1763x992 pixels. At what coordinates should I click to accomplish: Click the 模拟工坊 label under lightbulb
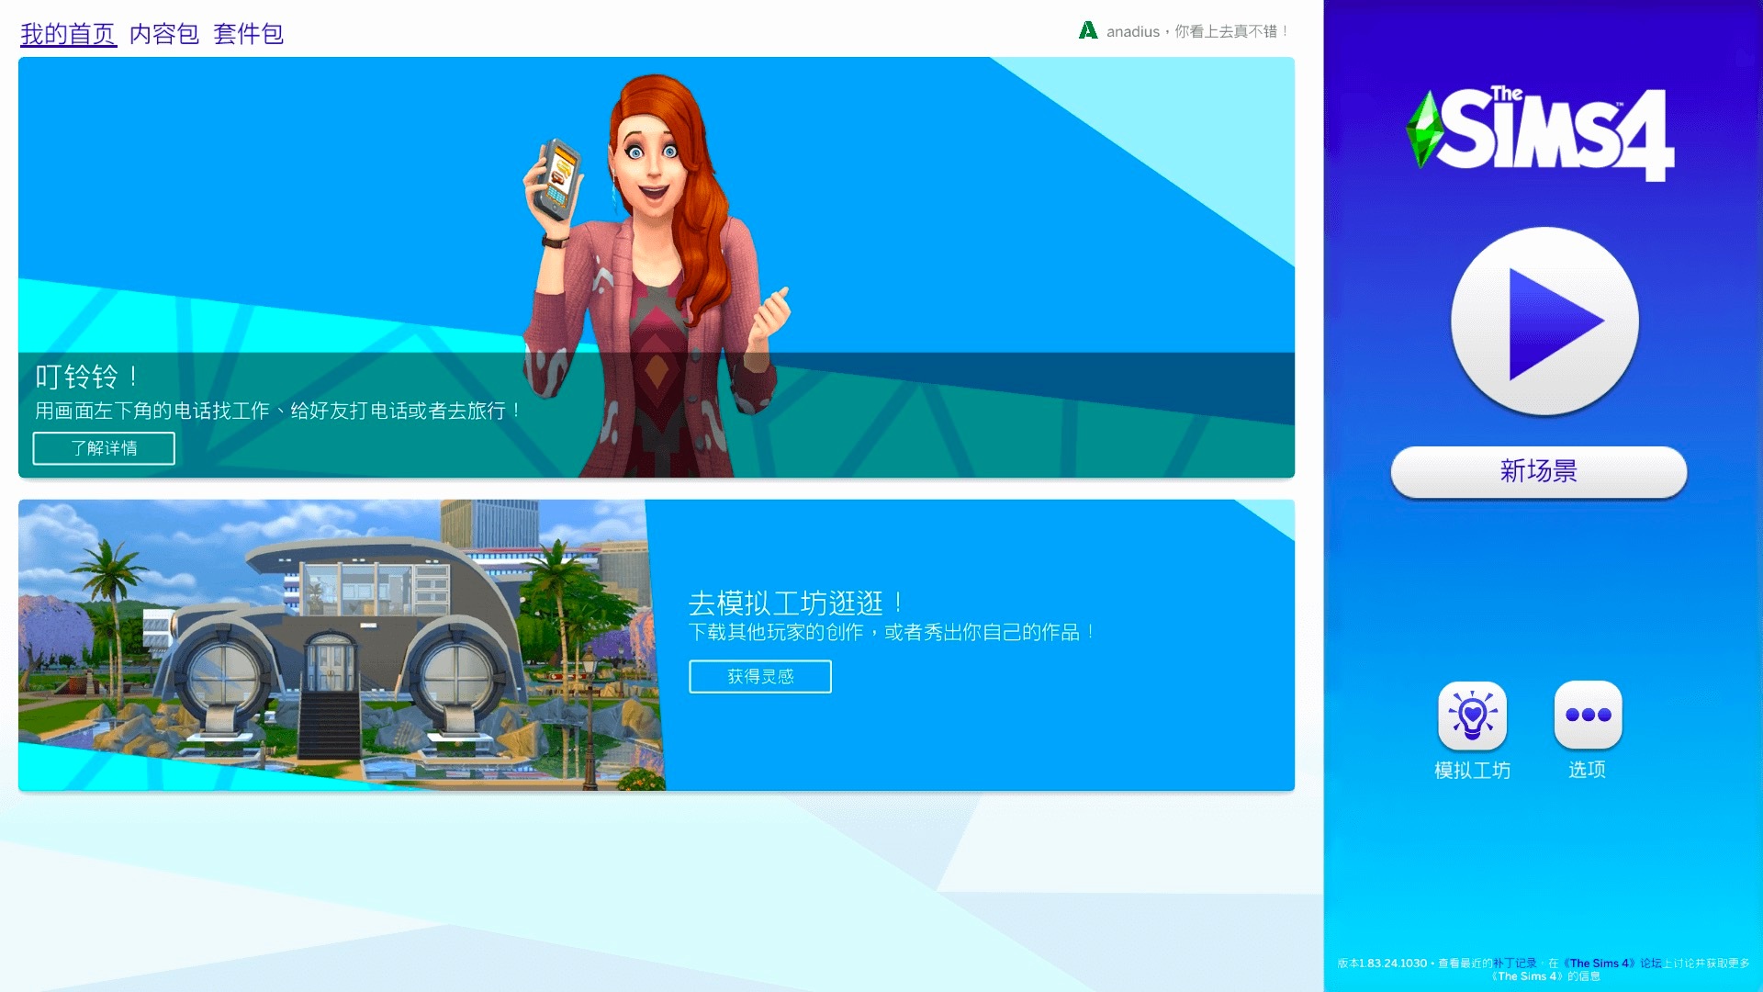coord(1472,771)
